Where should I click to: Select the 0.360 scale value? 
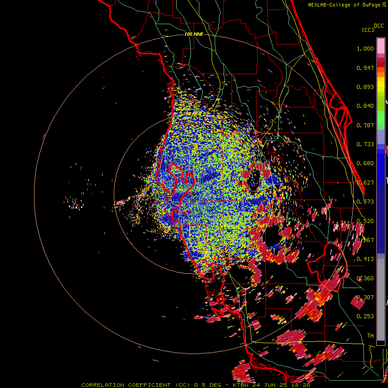pyautogui.click(x=365, y=278)
